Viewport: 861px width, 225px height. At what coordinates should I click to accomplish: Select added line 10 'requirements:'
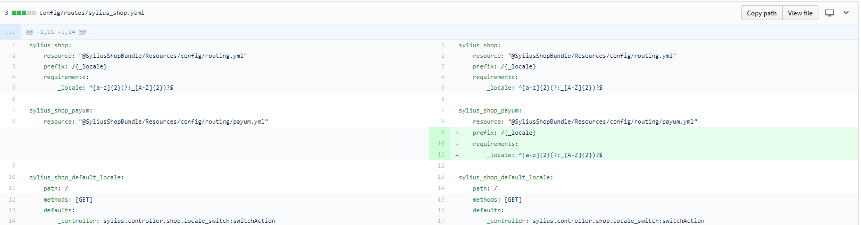[x=495, y=144]
